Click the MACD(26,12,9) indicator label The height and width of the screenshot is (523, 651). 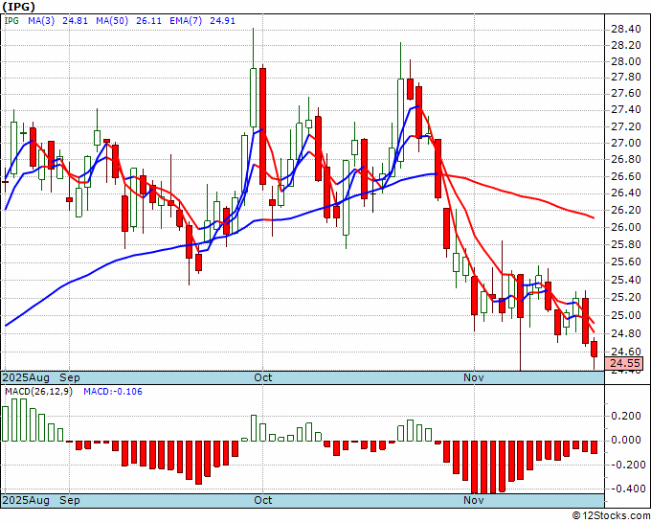point(38,392)
